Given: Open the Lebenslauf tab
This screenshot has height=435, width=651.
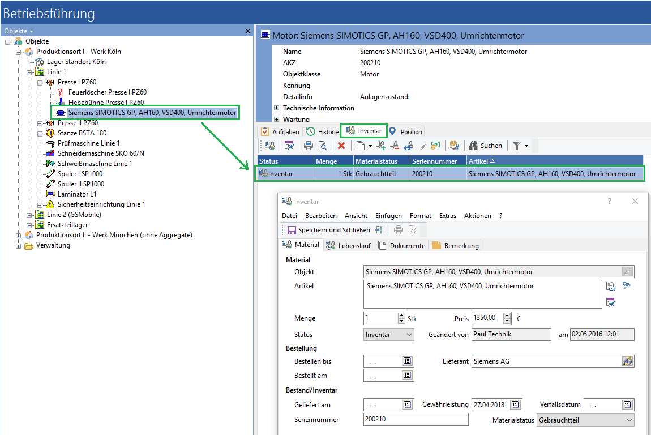Looking at the screenshot, I should [348, 246].
